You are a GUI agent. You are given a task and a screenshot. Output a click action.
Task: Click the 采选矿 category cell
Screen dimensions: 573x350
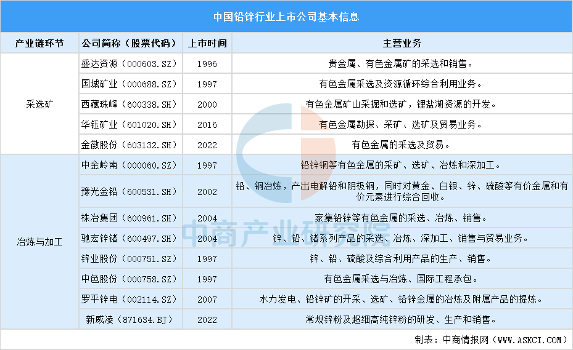click(x=39, y=105)
